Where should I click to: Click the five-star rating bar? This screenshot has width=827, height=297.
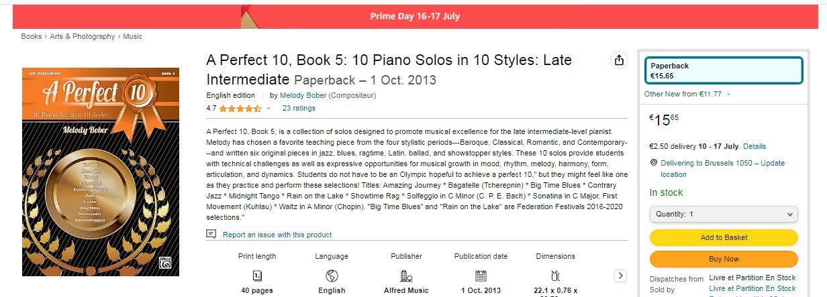tap(240, 108)
